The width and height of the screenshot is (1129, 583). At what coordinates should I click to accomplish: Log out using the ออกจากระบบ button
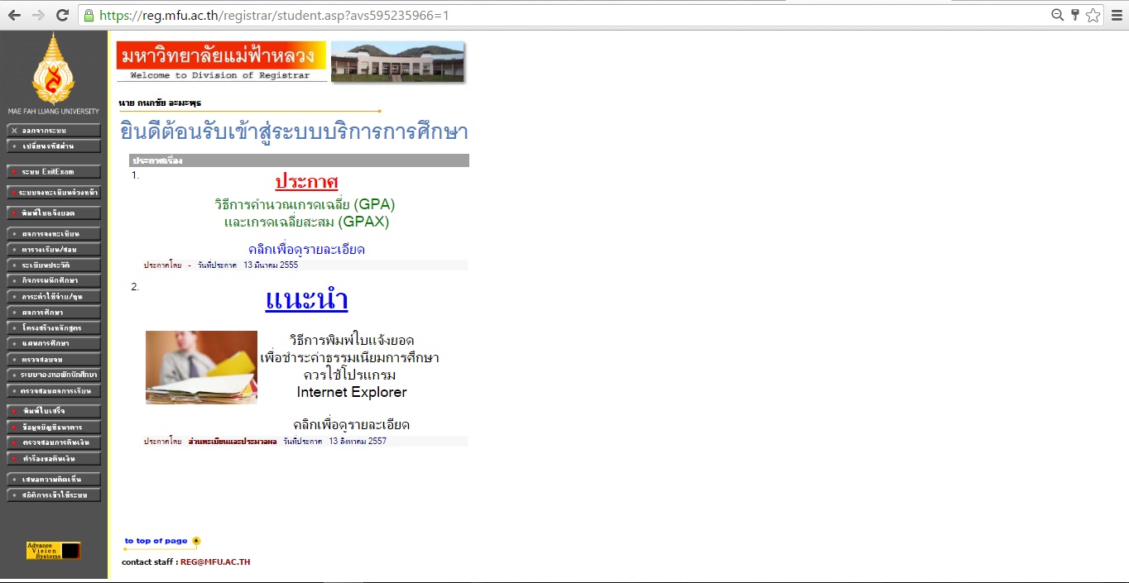tap(55, 130)
